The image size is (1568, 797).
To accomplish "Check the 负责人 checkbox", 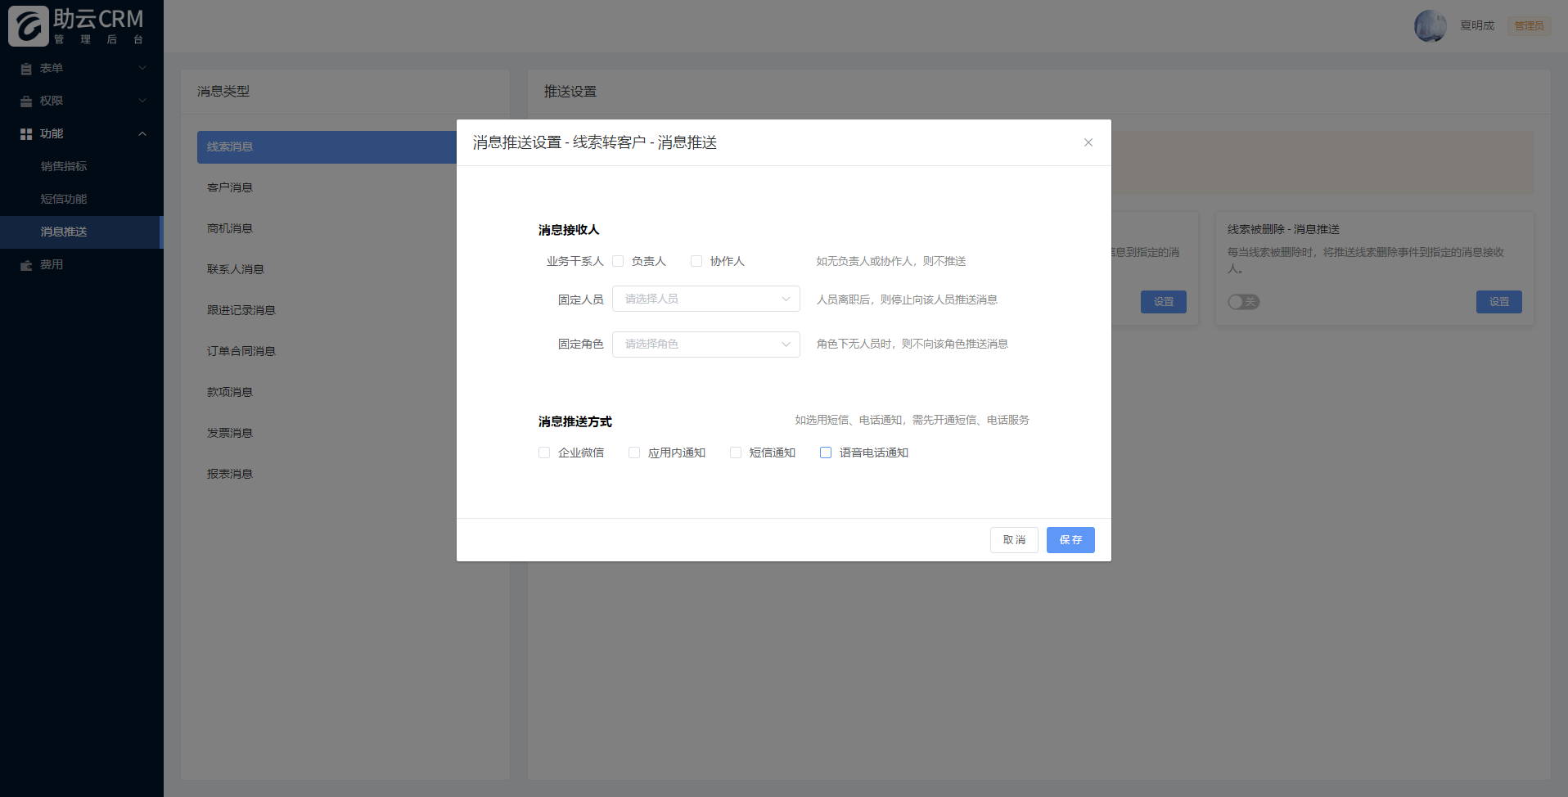I will [618, 261].
